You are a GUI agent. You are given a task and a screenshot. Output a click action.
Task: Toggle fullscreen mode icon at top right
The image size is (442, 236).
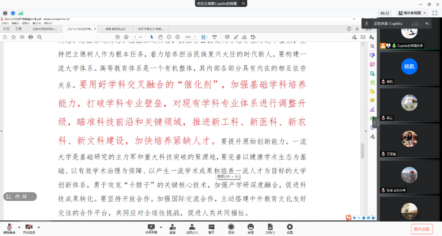coord(435,13)
